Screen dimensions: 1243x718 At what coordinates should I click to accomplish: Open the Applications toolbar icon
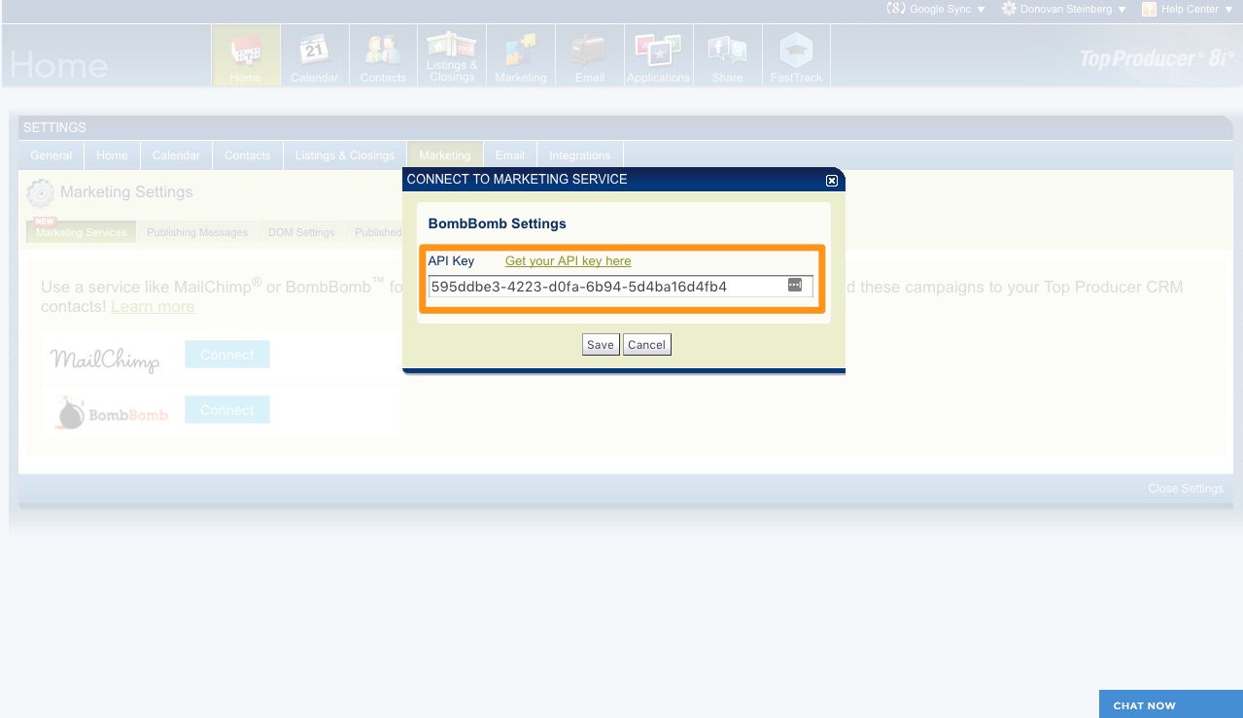coord(658,56)
